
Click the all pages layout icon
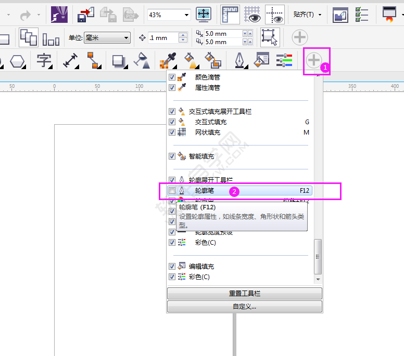pyautogui.click(x=29, y=37)
